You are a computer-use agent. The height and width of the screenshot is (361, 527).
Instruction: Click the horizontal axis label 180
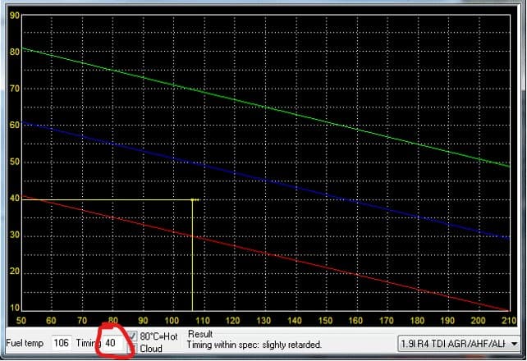click(x=417, y=320)
